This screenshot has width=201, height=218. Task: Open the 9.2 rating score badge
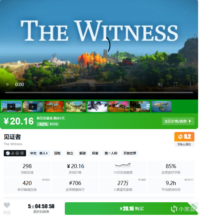click(184, 137)
